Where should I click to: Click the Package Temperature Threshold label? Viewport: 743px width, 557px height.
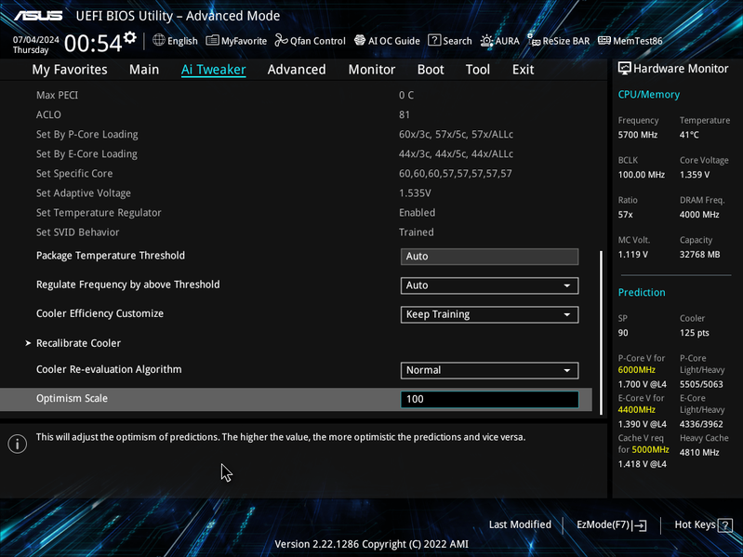[111, 256]
